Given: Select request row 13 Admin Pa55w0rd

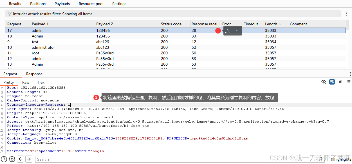Looking at the screenshot, I should pyautogui.click(x=175, y=64).
